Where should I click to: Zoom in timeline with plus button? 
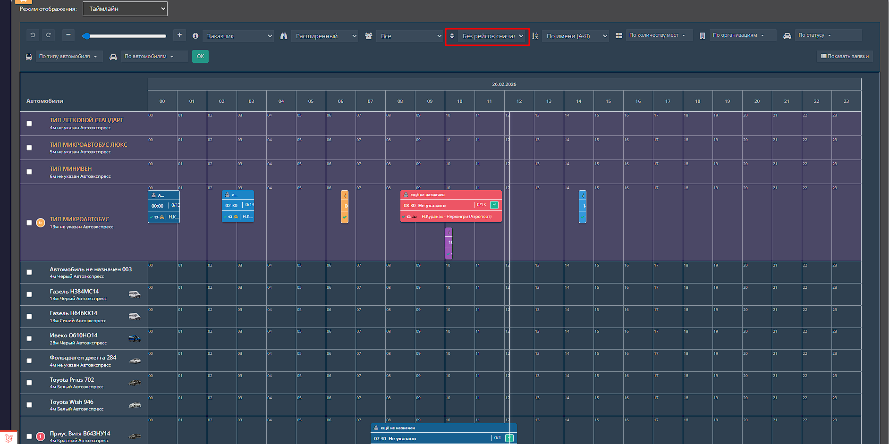(179, 35)
